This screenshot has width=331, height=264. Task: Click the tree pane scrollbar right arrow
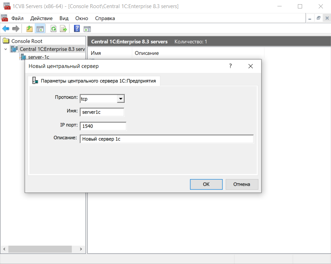click(x=81, y=249)
